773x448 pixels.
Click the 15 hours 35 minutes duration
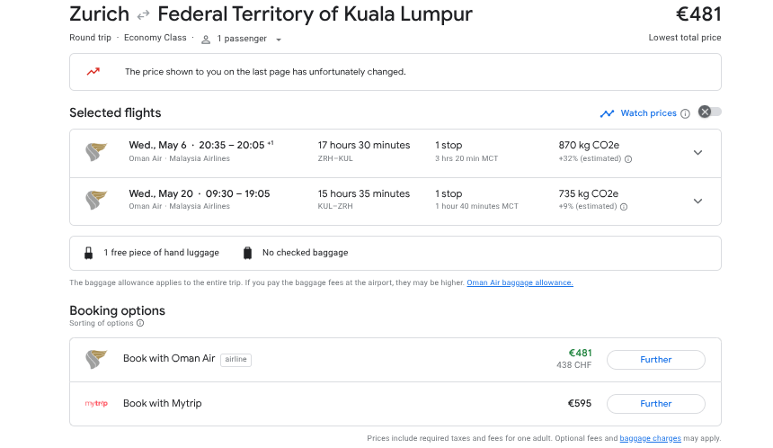(364, 193)
